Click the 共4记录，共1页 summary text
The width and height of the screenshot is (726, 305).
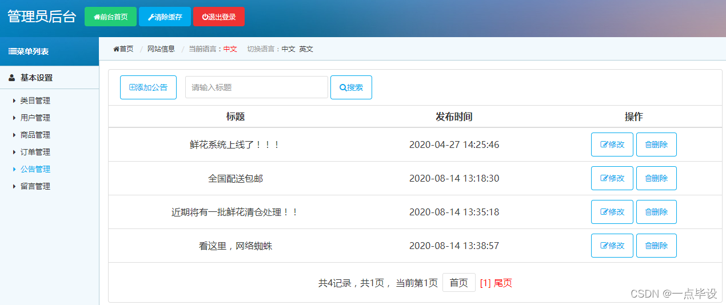(351, 283)
